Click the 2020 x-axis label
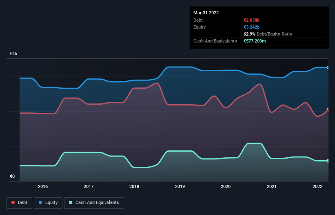Viewport: 335px width, 215px height. click(x=226, y=186)
